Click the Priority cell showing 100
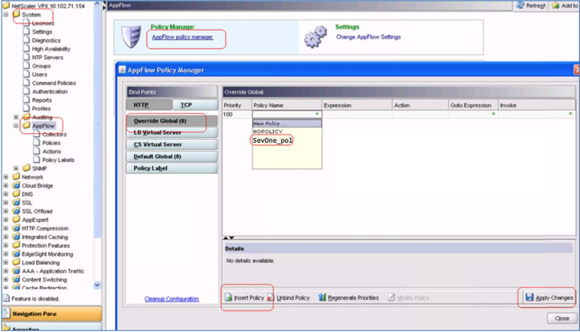This screenshot has height=332, width=580. coord(237,115)
